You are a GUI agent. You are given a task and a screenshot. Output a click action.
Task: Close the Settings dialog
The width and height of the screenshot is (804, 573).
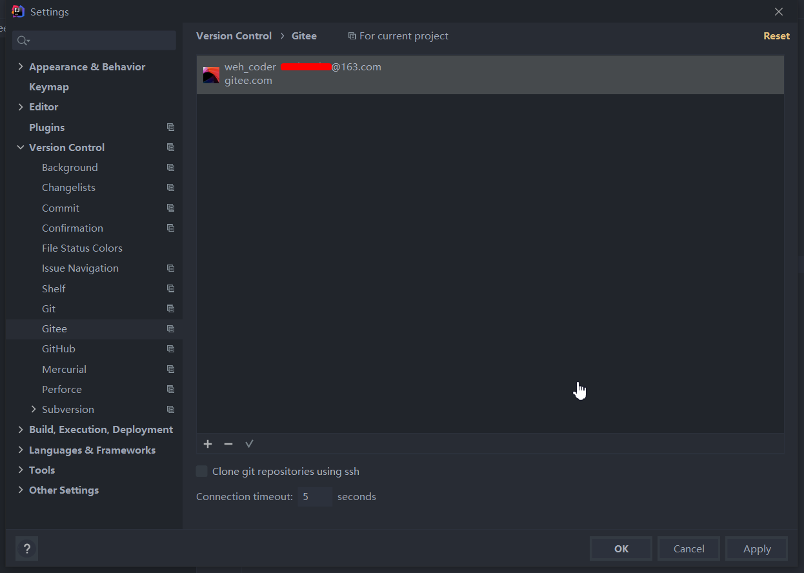tap(779, 12)
